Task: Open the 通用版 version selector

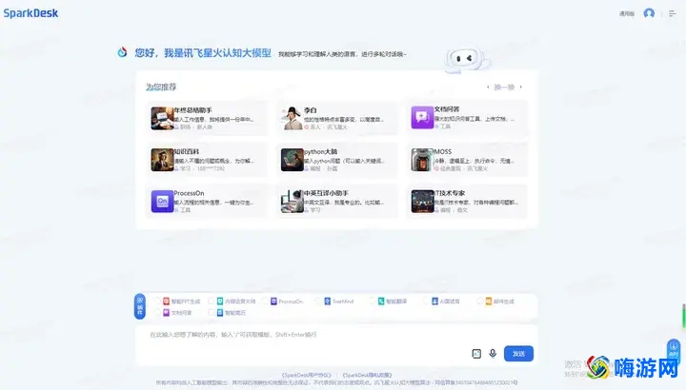Action: click(627, 14)
